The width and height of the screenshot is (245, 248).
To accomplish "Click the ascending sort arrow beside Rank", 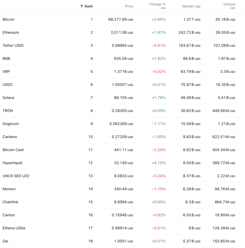I will (x=81, y=6).
